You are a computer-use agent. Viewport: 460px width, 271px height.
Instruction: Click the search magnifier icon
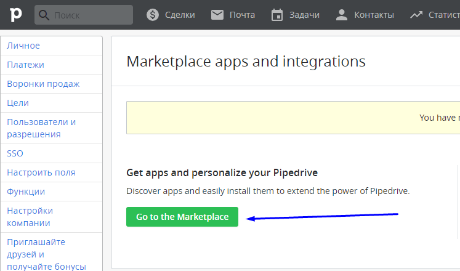[x=44, y=14]
